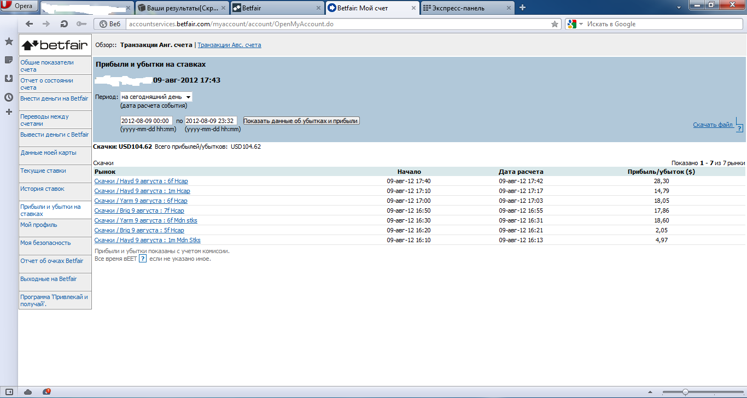Image resolution: width=747 pixels, height=398 pixels.
Task: Open Отчет о состоянии счета menu item
Action: [x=55, y=84]
